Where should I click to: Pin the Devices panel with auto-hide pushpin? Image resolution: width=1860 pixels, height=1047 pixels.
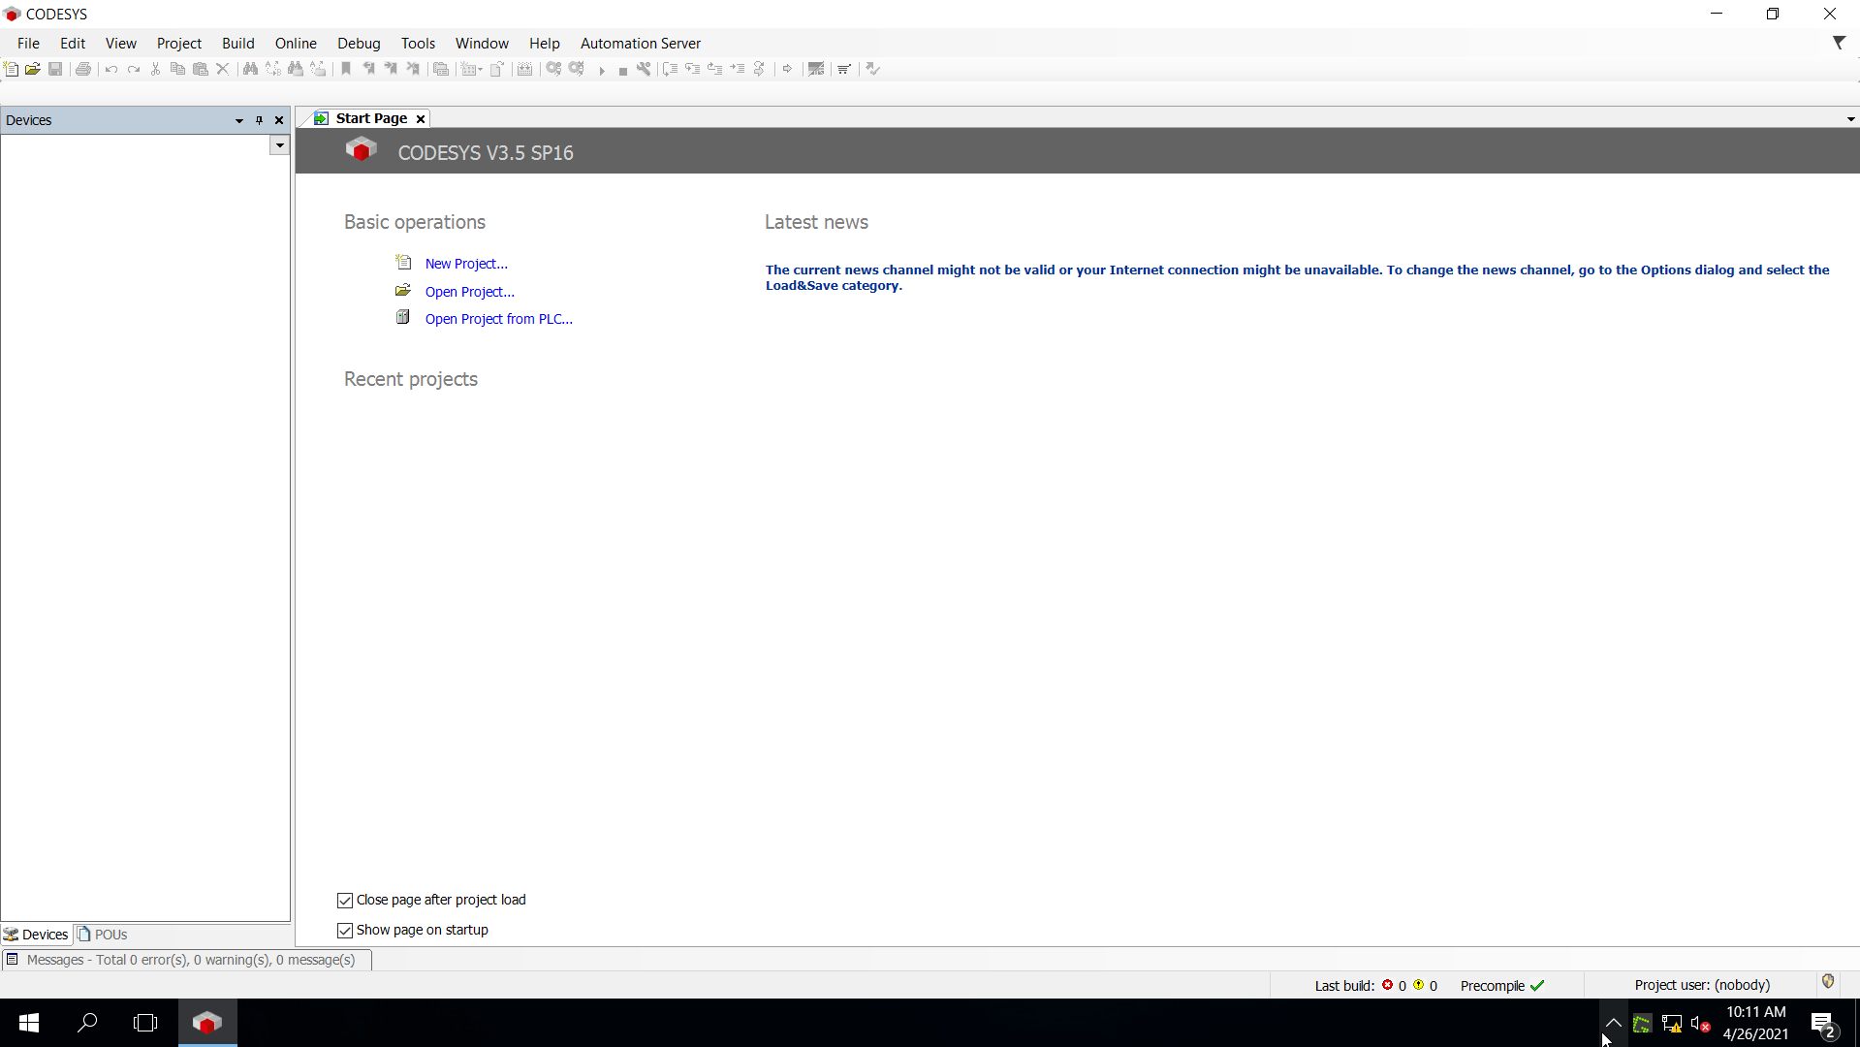(259, 120)
